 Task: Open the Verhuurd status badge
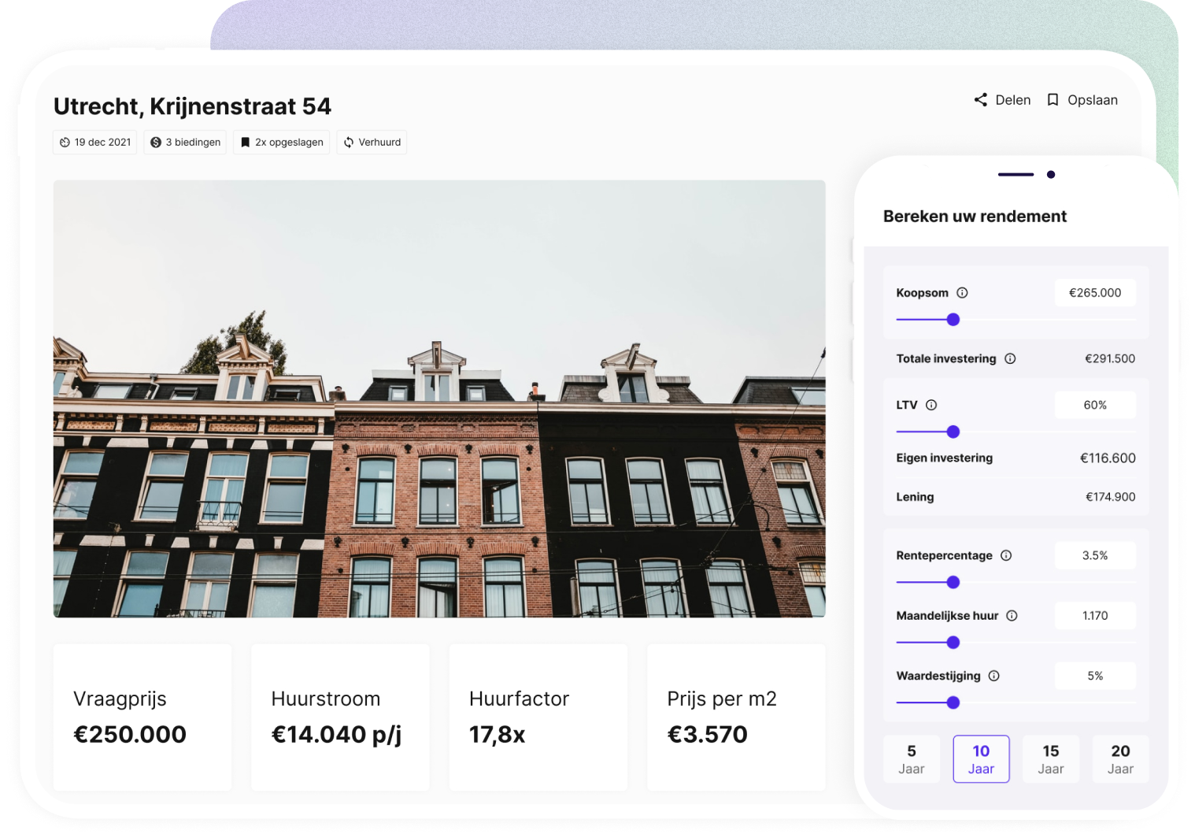[x=371, y=142]
